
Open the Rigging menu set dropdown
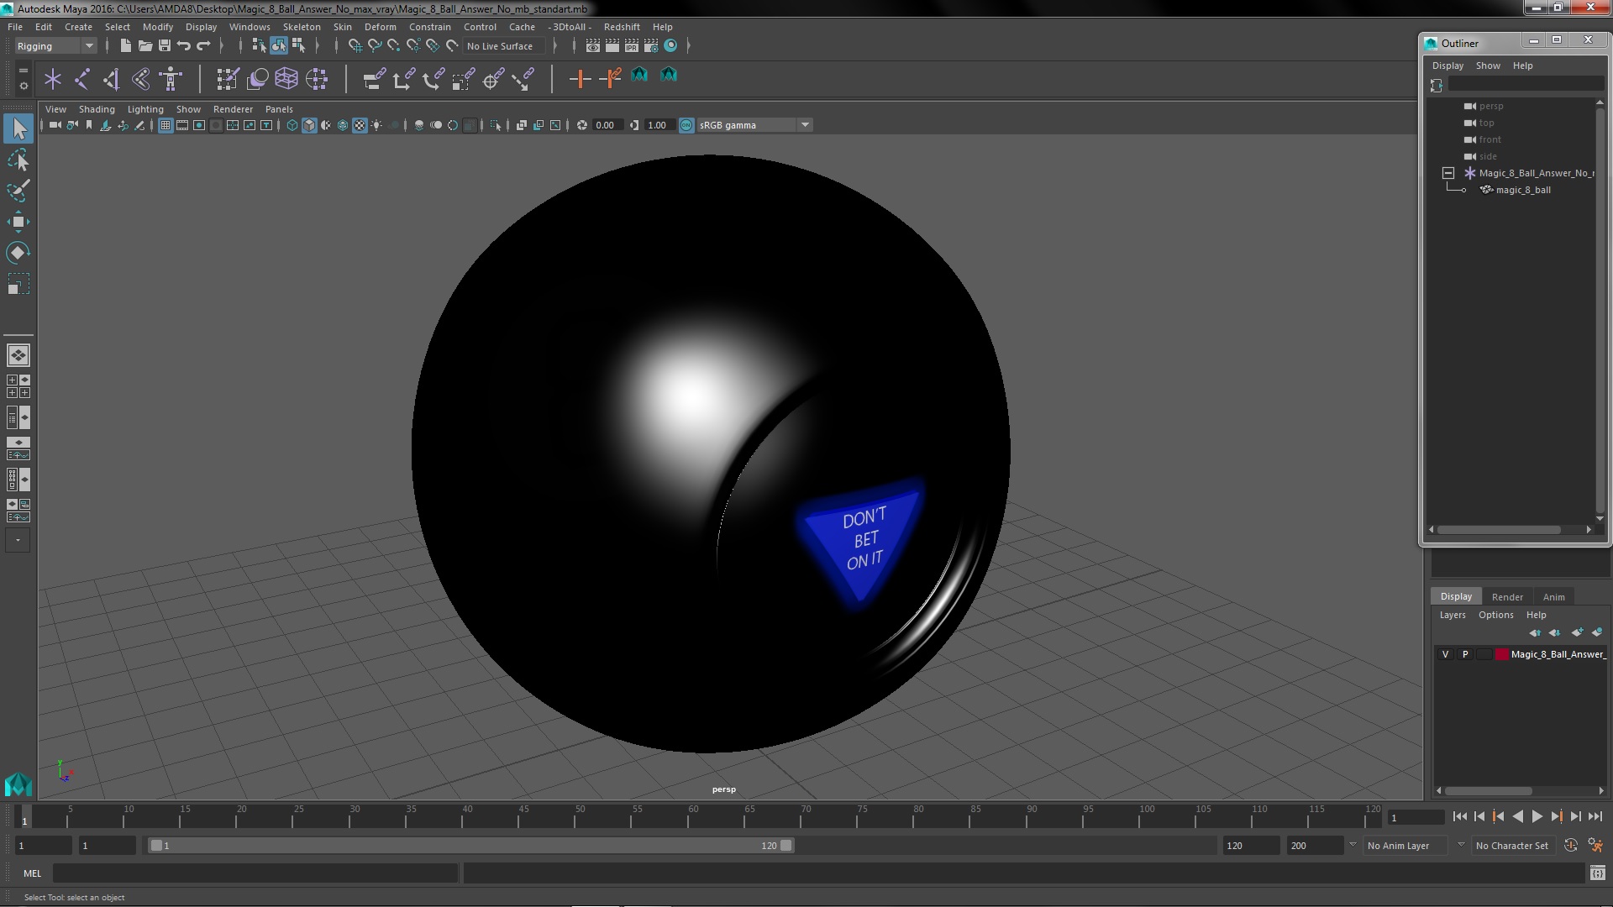click(55, 46)
